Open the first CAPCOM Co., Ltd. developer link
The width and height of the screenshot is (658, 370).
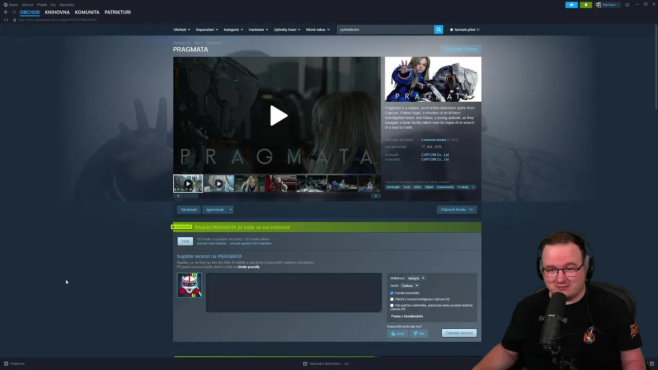pos(435,155)
